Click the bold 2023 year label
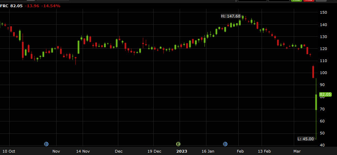The width and height of the screenshot is (337, 155). pos(182,151)
